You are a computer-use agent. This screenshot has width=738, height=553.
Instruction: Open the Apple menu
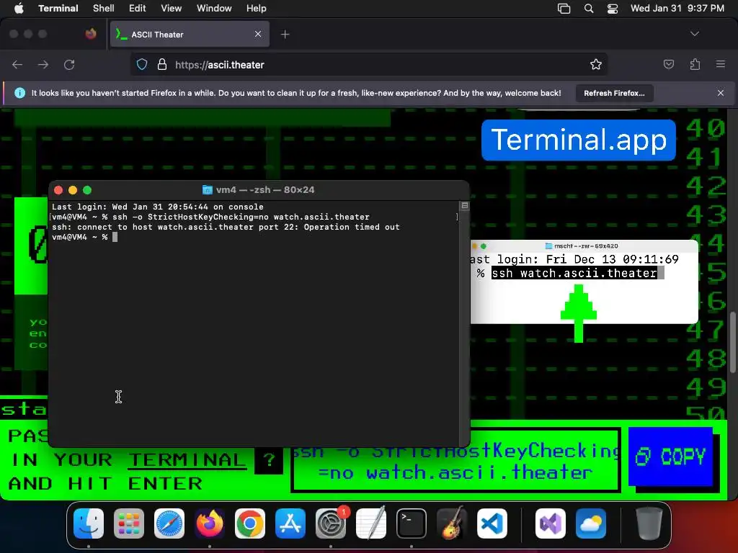click(x=19, y=8)
